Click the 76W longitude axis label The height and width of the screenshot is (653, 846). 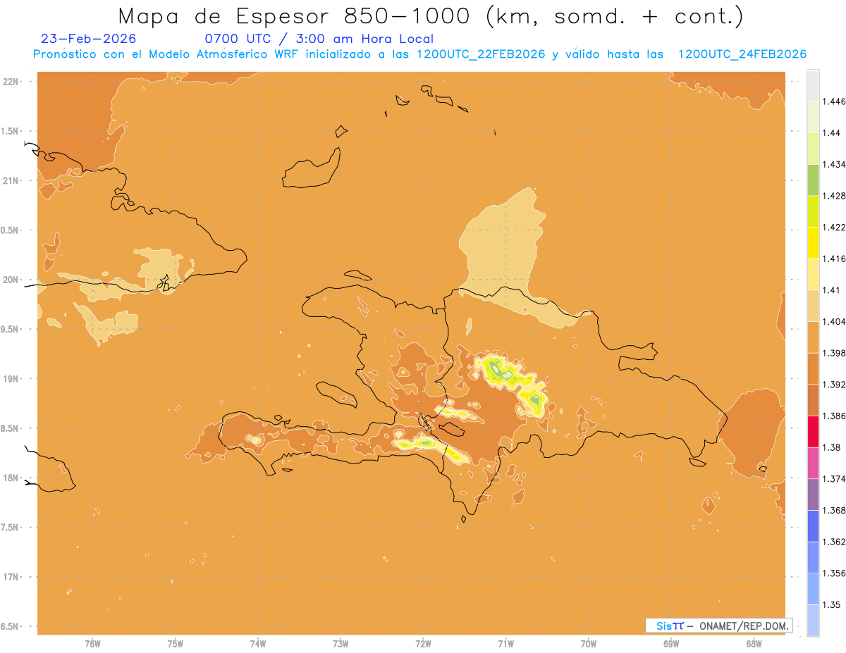(x=92, y=644)
